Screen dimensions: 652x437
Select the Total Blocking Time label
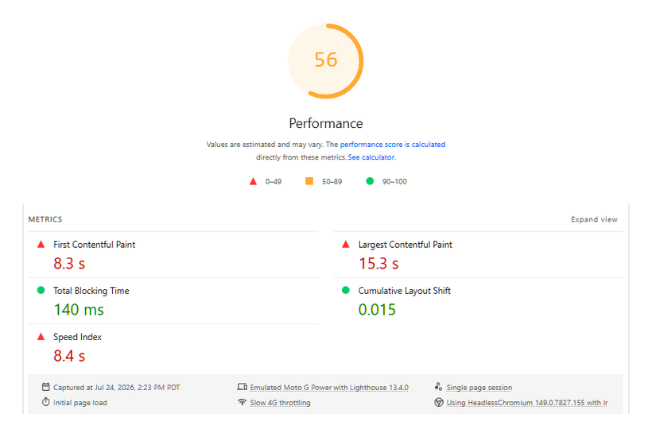(x=91, y=291)
